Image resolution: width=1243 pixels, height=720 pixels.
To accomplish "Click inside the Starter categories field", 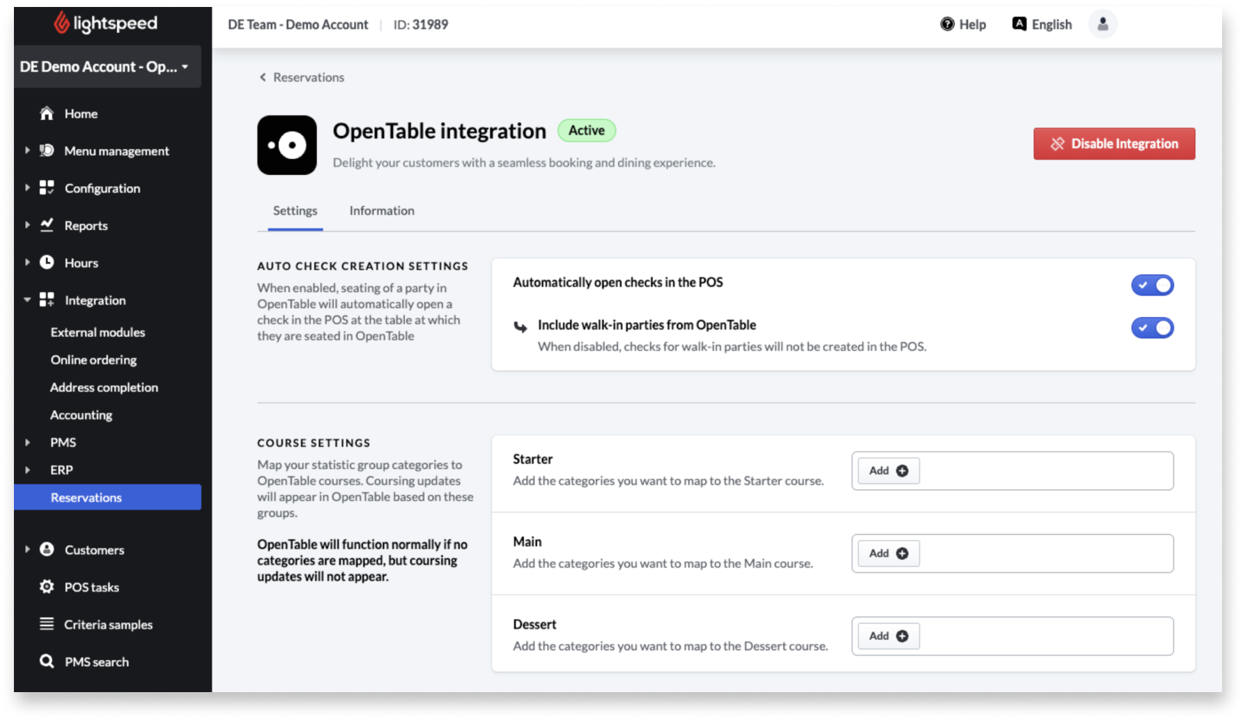I will 1012,471.
